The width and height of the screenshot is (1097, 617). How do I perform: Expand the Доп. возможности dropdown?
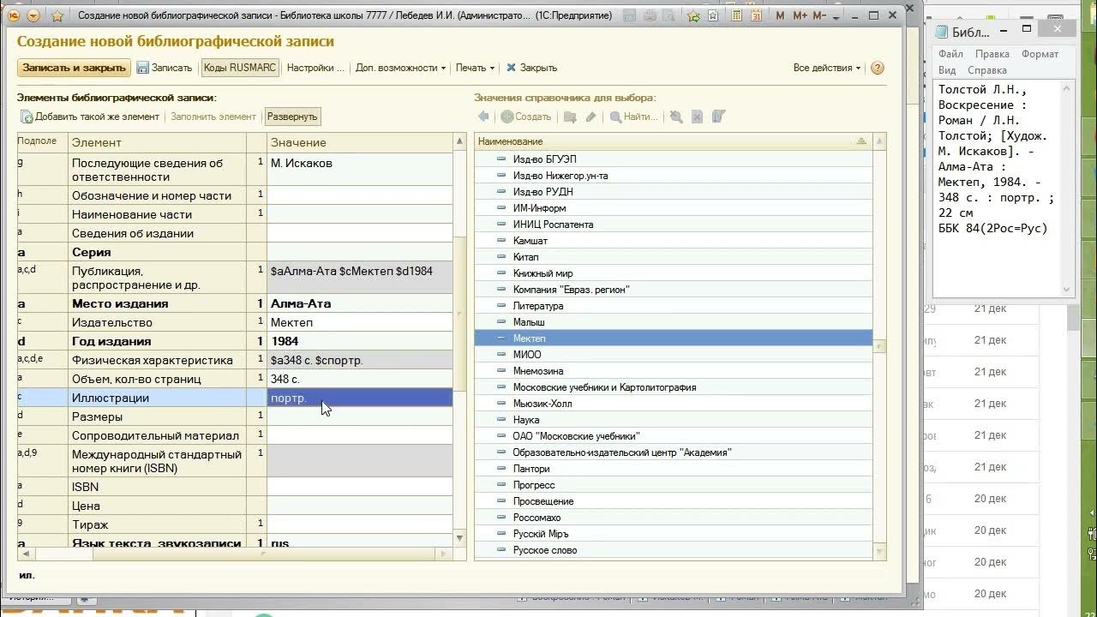point(400,68)
